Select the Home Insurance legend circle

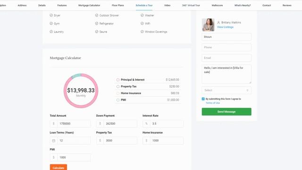point(118,93)
